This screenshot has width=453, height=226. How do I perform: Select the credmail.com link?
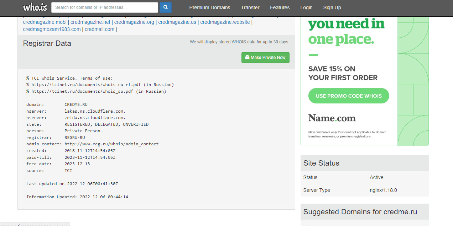pyautogui.click(x=99, y=29)
